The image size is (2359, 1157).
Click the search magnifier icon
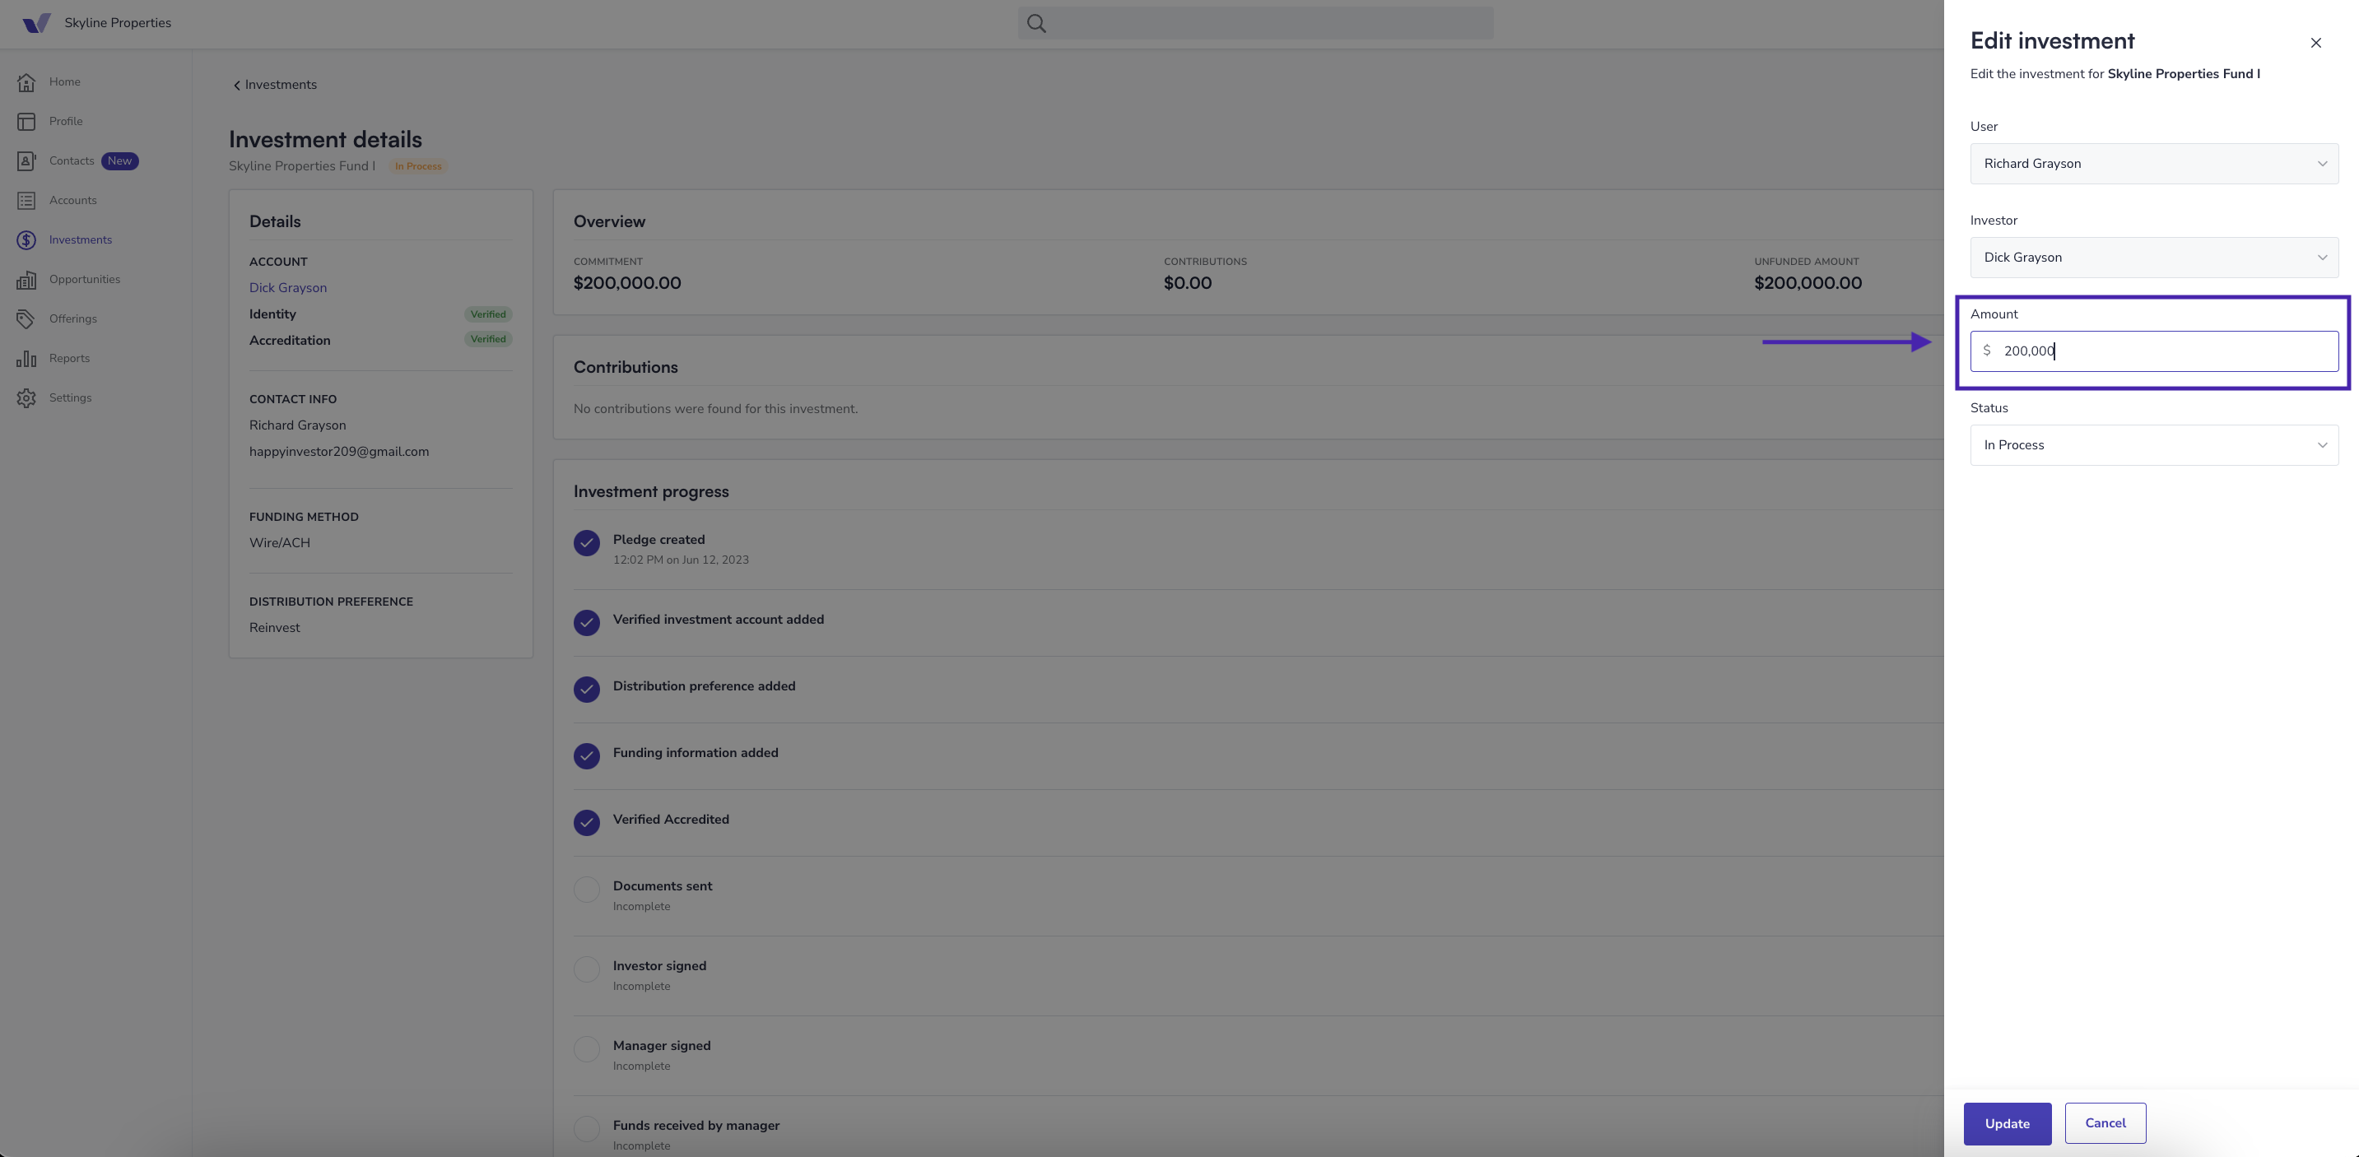[x=1035, y=23]
